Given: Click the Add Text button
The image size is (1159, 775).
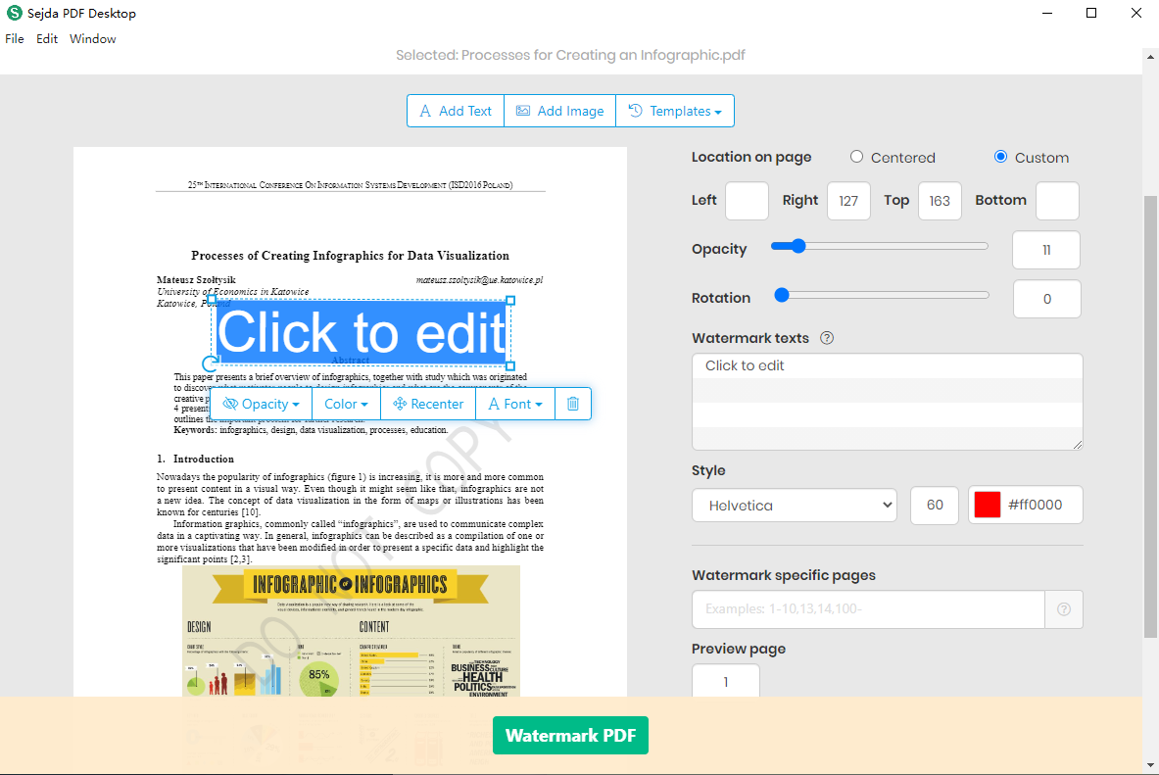Looking at the screenshot, I should (x=456, y=111).
